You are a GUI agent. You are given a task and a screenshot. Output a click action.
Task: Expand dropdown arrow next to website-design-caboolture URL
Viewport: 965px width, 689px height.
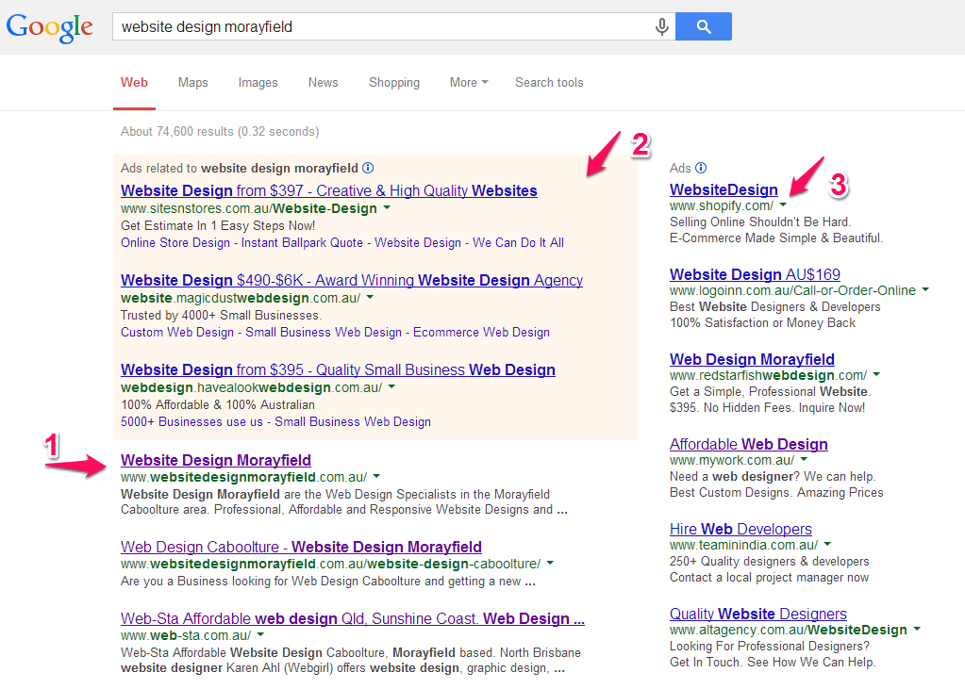pyautogui.click(x=550, y=563)
